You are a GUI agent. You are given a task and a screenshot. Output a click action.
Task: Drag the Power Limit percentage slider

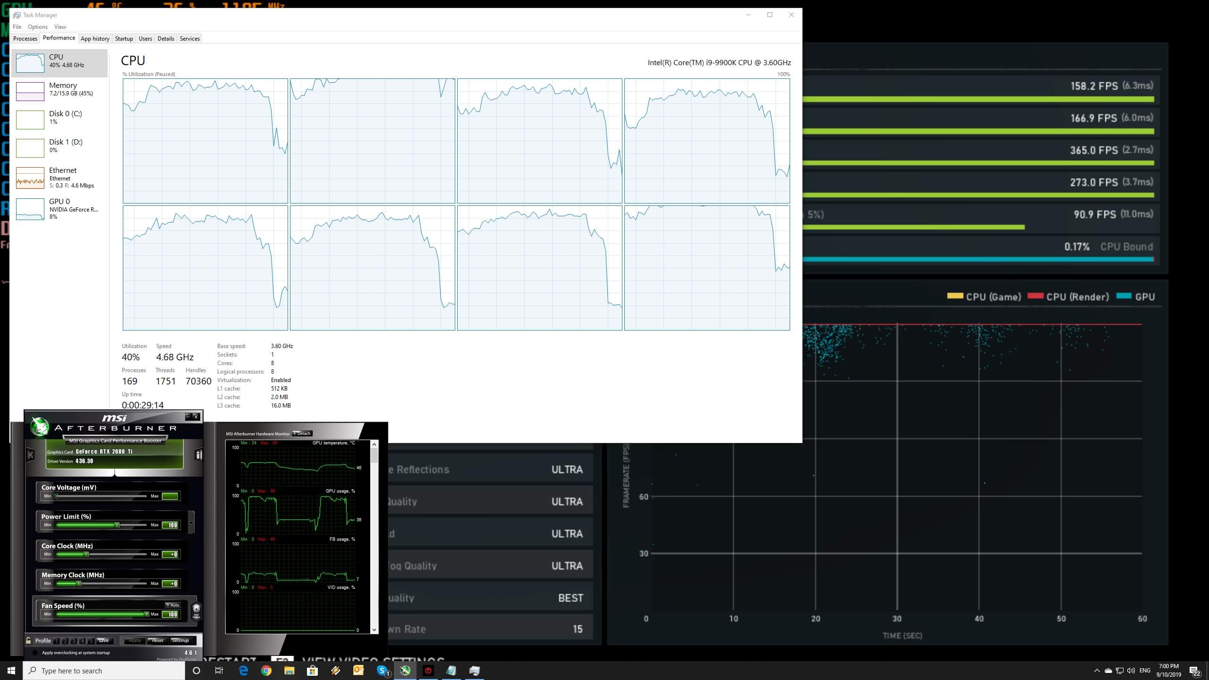pyautogui.click(x=113, y=525)
